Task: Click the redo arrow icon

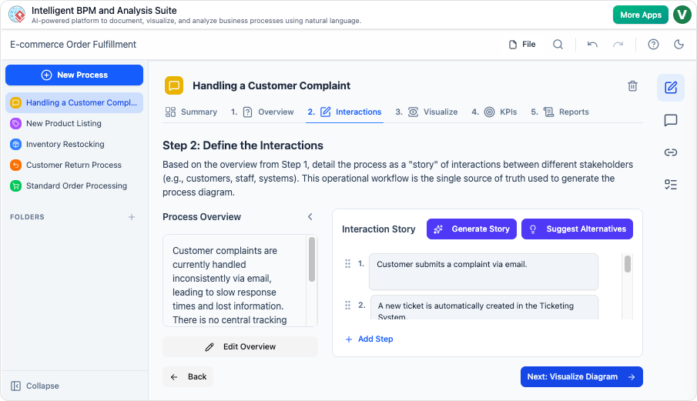Action: [618, 45]
